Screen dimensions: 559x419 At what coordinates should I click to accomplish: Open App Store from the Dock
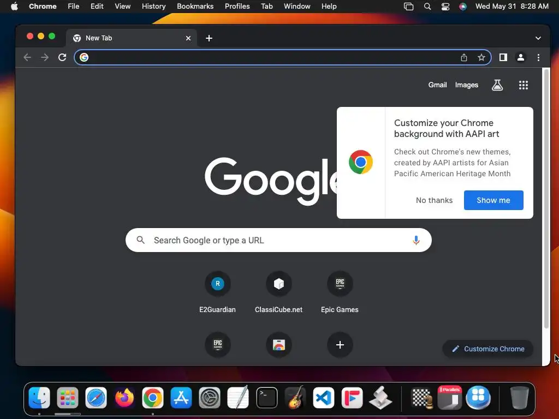(181, 397)
